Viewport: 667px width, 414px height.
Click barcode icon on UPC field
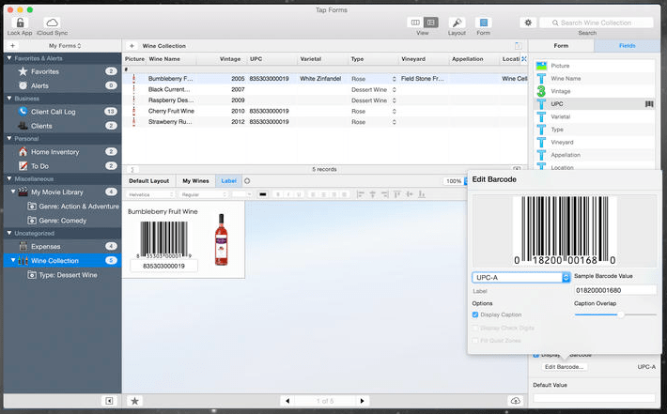click(x=649, y=103)
